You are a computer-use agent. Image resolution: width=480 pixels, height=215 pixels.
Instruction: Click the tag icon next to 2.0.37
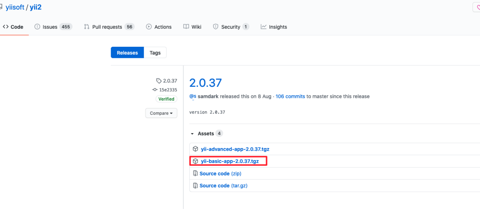coord(159,81)
